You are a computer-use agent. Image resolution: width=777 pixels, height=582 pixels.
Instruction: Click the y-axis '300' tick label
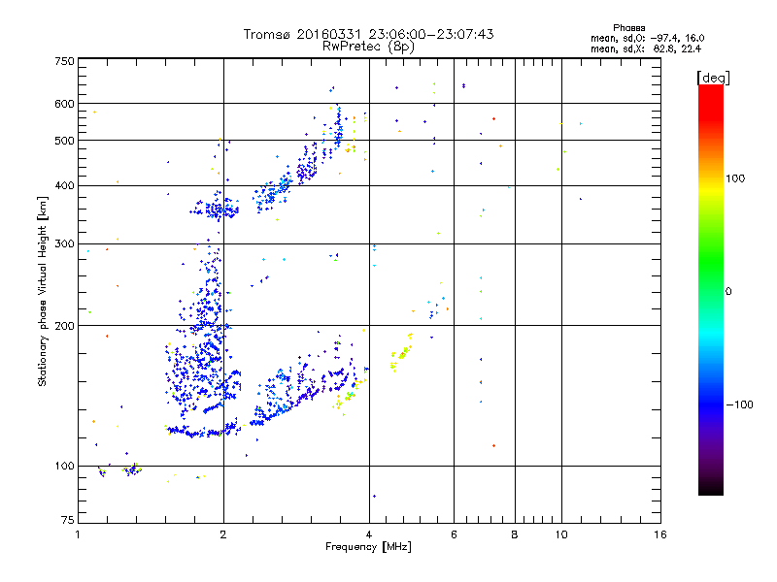coord(64,244)
